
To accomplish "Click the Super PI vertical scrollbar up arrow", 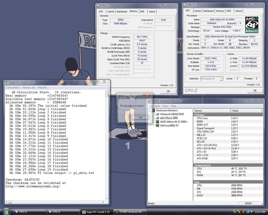I will point(107,91).
